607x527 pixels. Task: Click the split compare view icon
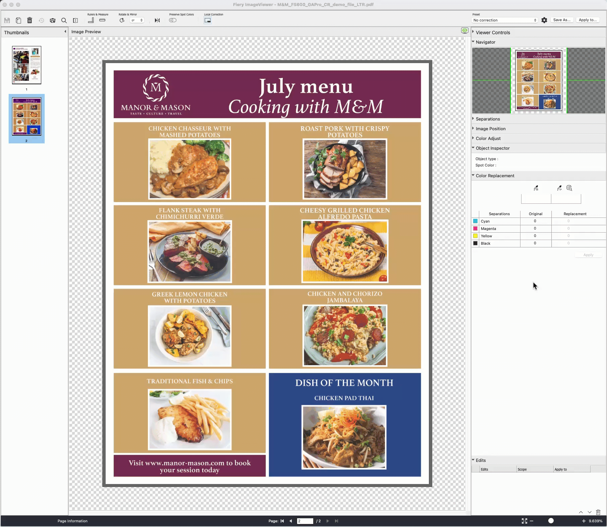pyautogui.click(x=75, y=20)
